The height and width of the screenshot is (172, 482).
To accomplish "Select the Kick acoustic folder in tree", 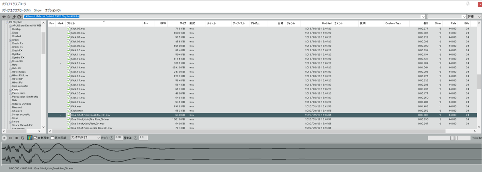I will 20,86.
